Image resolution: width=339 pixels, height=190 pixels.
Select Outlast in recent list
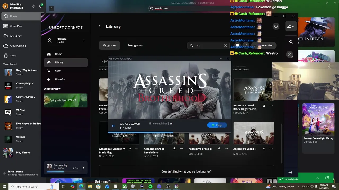click(x=21, y=139)
